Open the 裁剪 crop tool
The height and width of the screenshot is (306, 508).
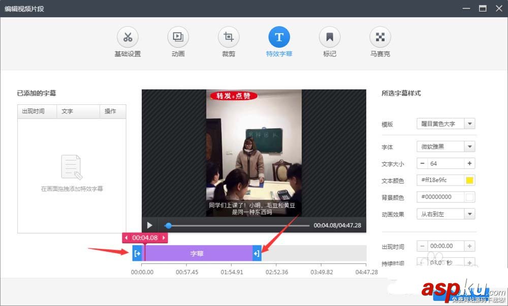point(228,42)
